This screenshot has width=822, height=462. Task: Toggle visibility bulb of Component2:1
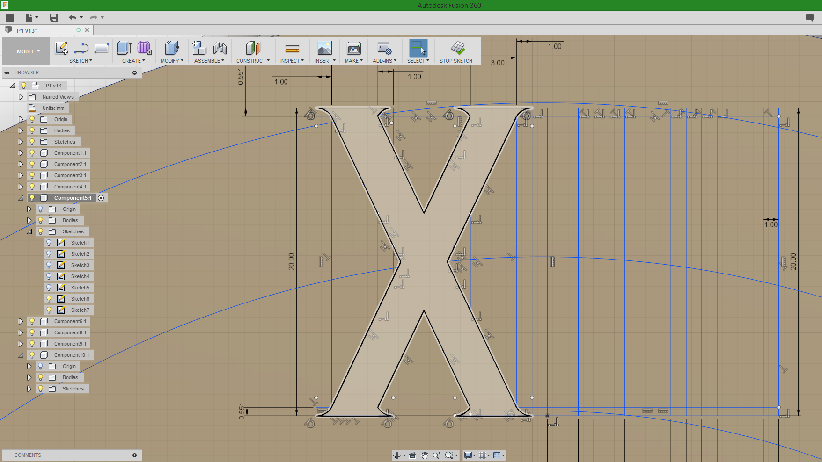coord(32,164)
